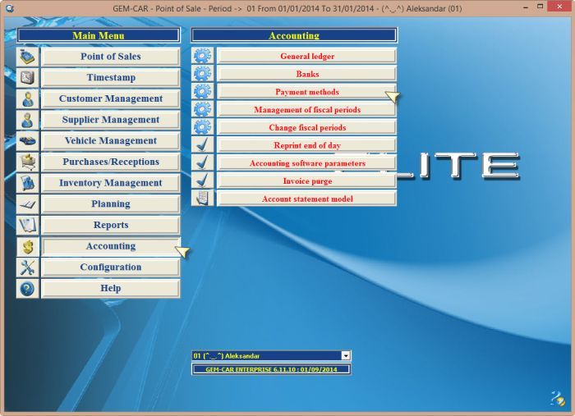Click the person icon beside Customer Management
The image size is (575, 416).
pyautogui.click(x=27, y=99)
